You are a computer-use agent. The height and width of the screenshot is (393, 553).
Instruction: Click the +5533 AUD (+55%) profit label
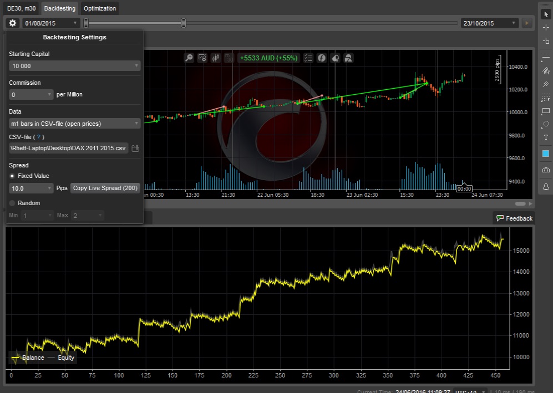[269, 58]
